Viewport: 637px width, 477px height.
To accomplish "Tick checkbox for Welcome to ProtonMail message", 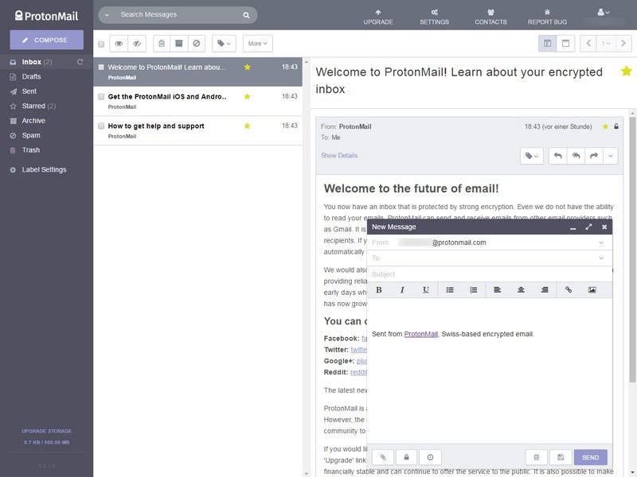I will [101, 67].
